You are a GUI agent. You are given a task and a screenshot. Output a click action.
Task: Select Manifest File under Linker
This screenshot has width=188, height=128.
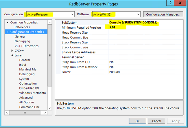point(28,70)
